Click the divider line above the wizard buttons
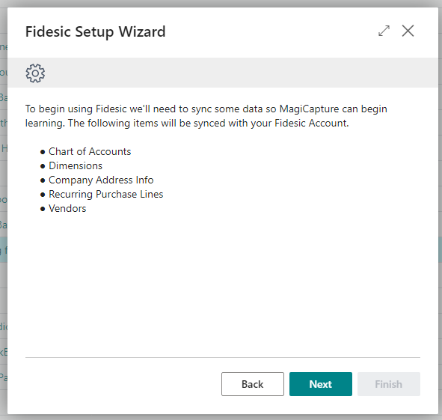This screenshot has height=420, width=442. click(223, 357)
